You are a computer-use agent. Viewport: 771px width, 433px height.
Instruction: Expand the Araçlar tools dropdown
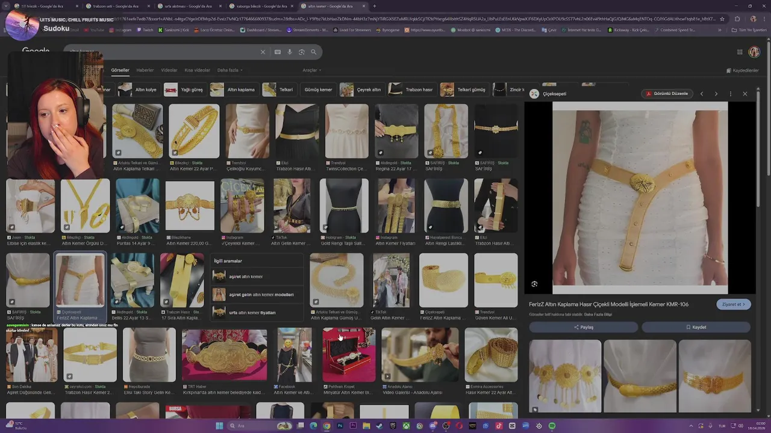[x=311, y=70]
